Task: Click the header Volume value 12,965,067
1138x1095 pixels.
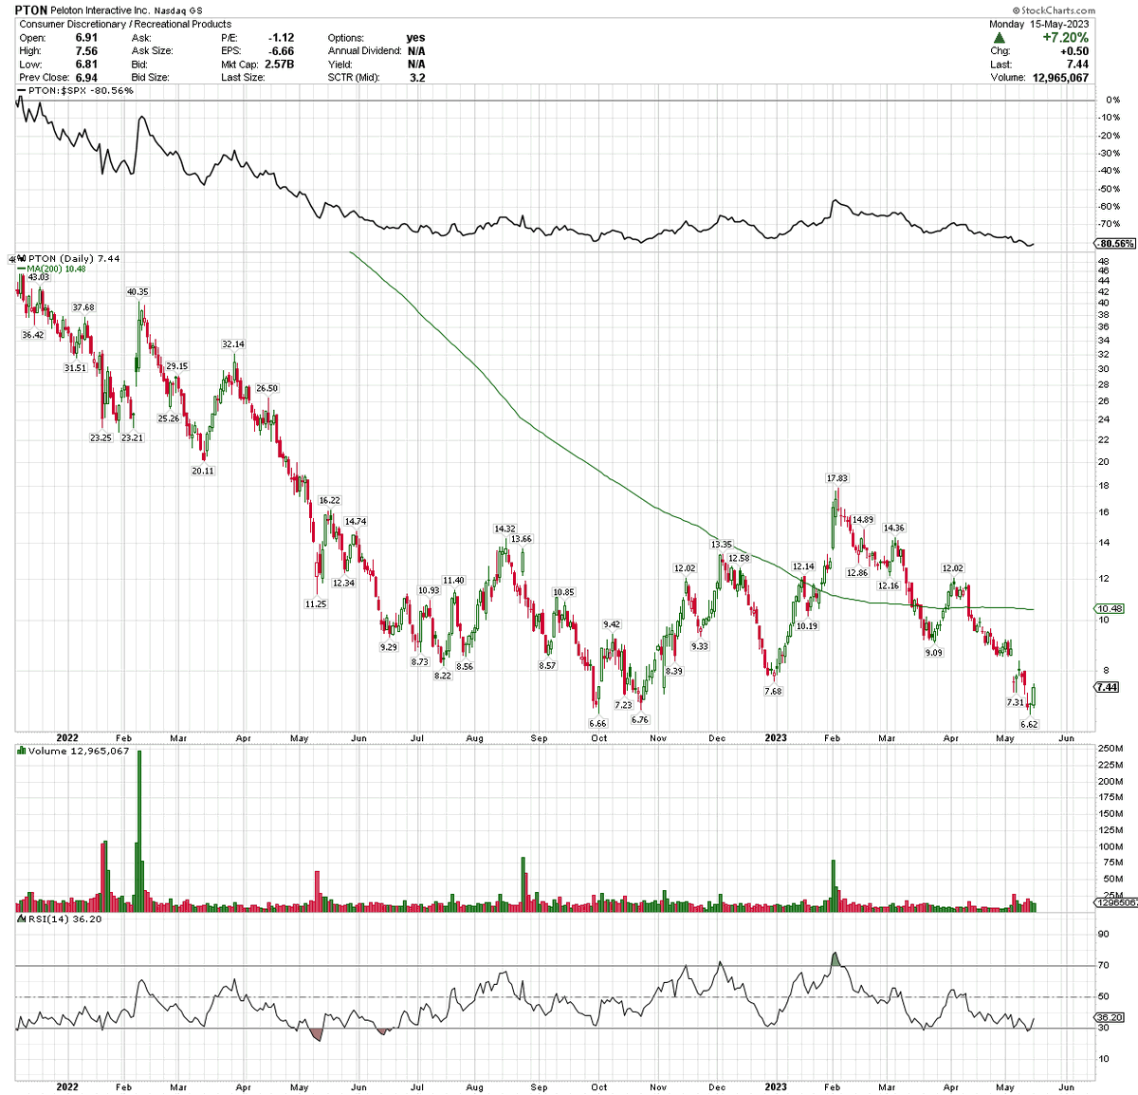Action: point(1060,78)
